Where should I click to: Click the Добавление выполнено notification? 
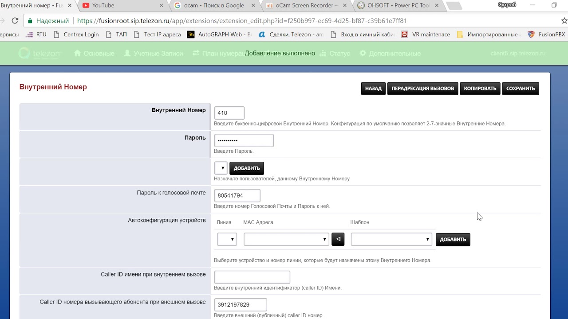click(280, 53)
